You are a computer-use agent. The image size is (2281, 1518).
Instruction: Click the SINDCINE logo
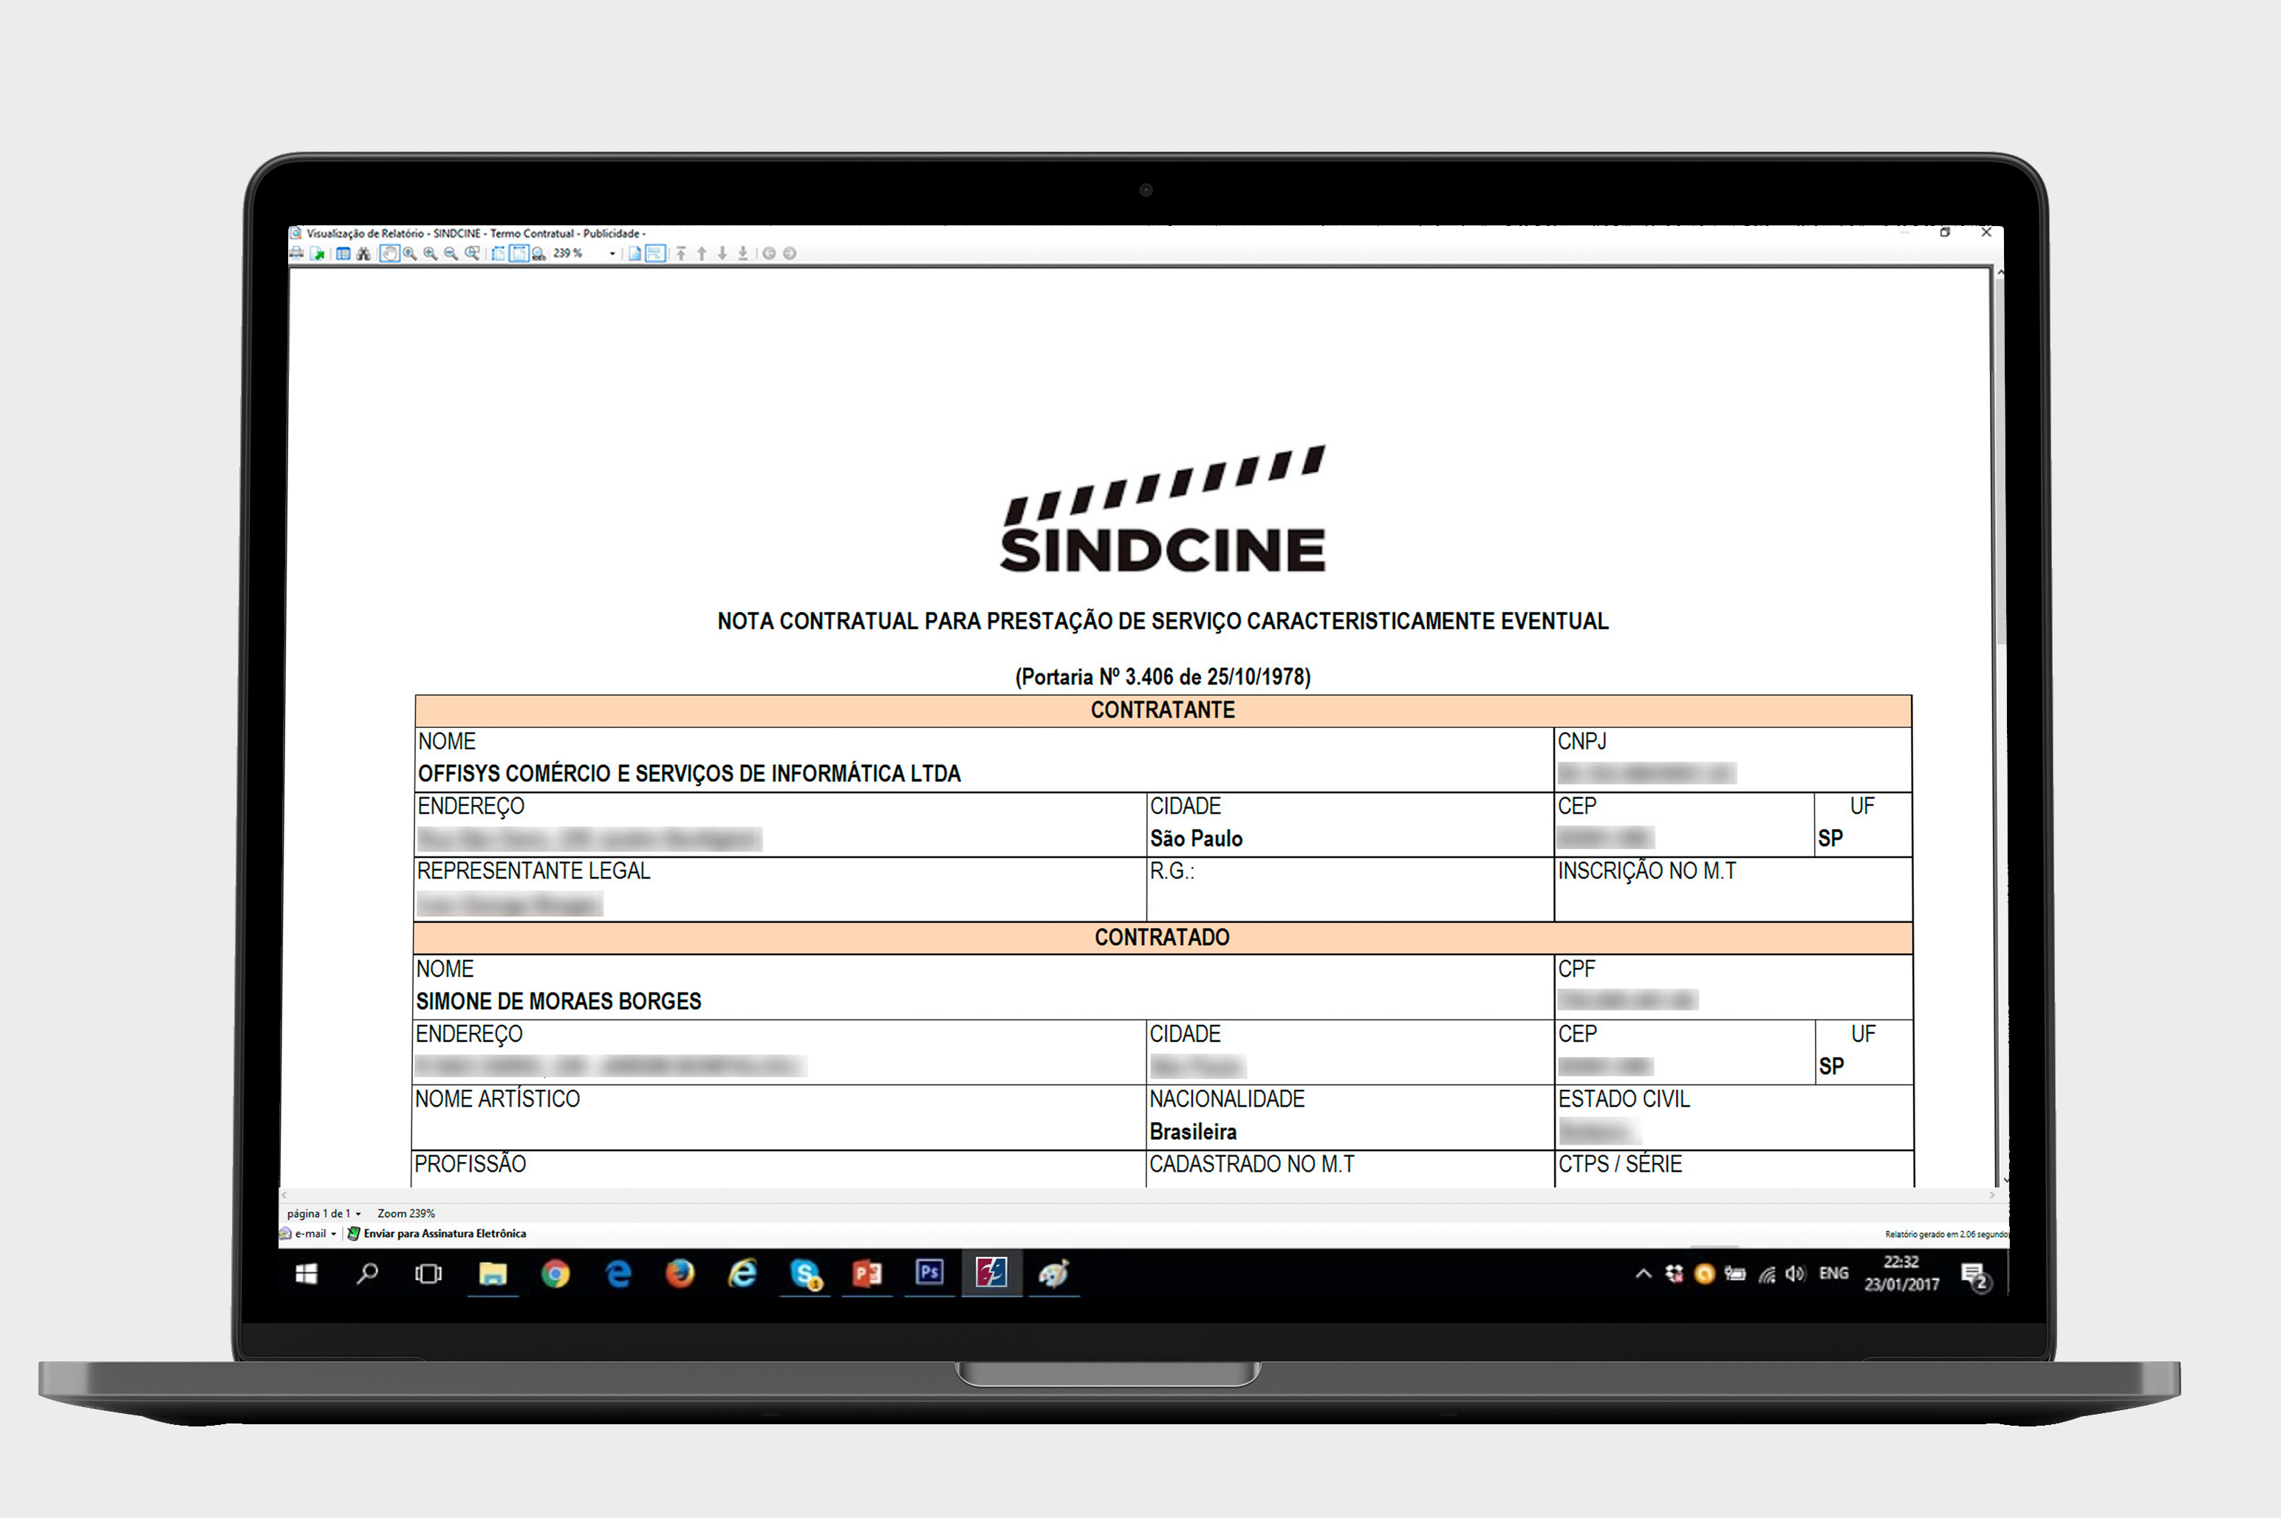tap(1163, 509)
